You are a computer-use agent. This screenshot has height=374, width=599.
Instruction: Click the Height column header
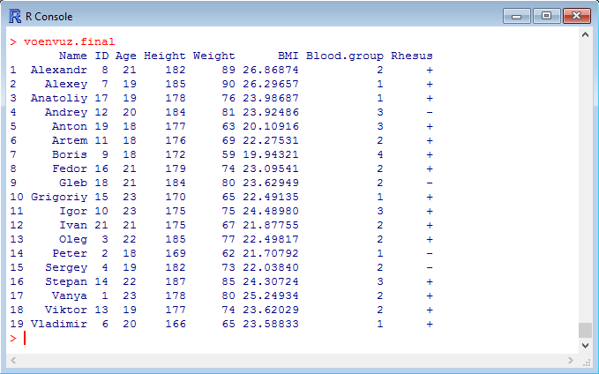point(164,56)
